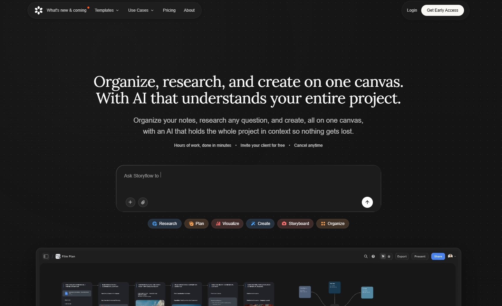Select the Visualize suggestion chip
502x306 pixels.
(228, 224)
